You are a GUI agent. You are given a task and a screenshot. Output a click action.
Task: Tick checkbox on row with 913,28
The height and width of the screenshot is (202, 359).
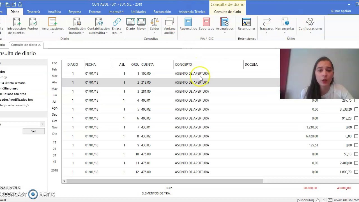coord(356,118)
